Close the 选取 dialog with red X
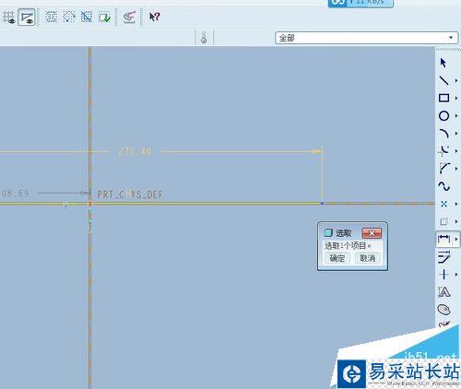 [372, 233]
